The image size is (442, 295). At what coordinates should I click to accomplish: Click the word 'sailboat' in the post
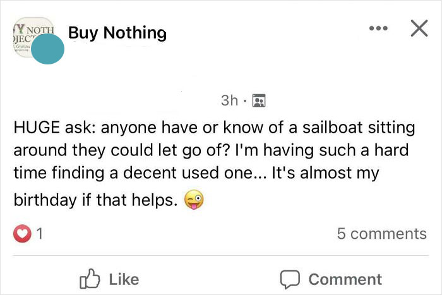coord(332,128)
